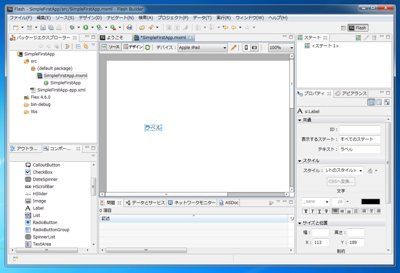Switch to the ネットワークモニター tab
Screen dimensions: 400x273
pos(192,203)
